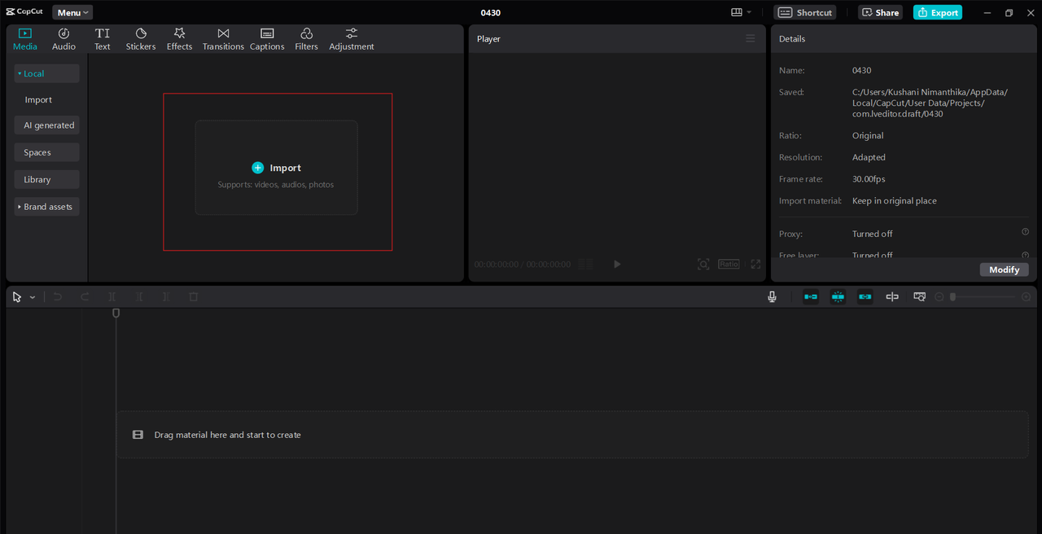Image resolution: width=1042 pixels, height=534 pixels.
Task: Open the Stickers tab
Action: point(141,39)
